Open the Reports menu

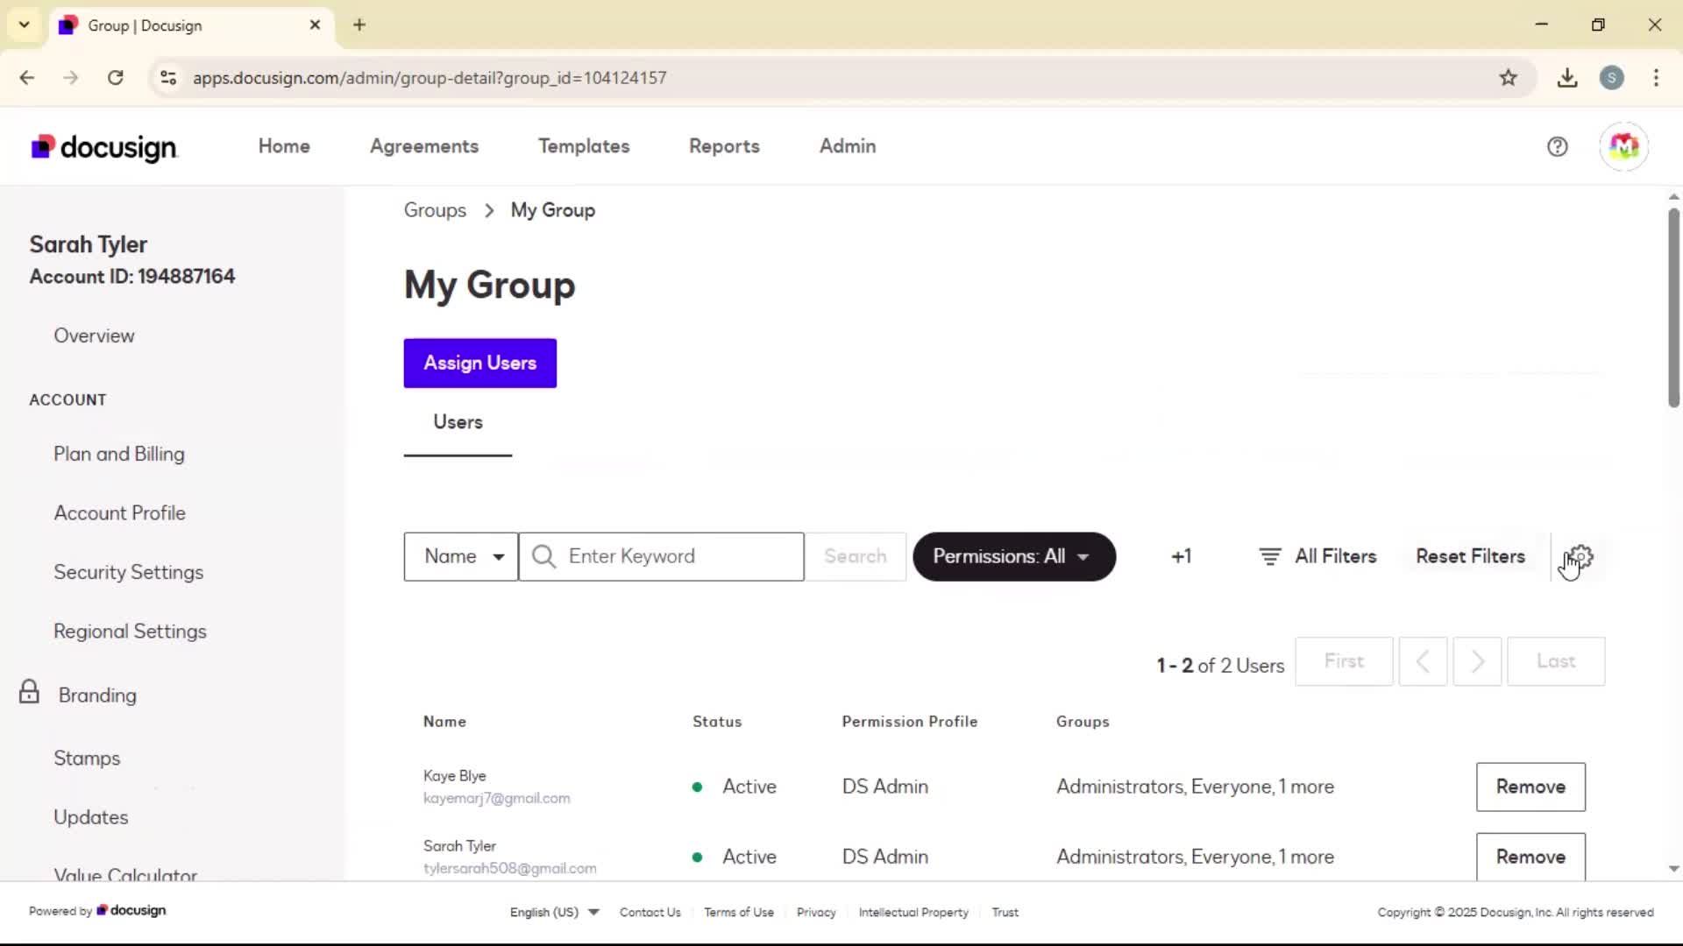pos(724,146)
